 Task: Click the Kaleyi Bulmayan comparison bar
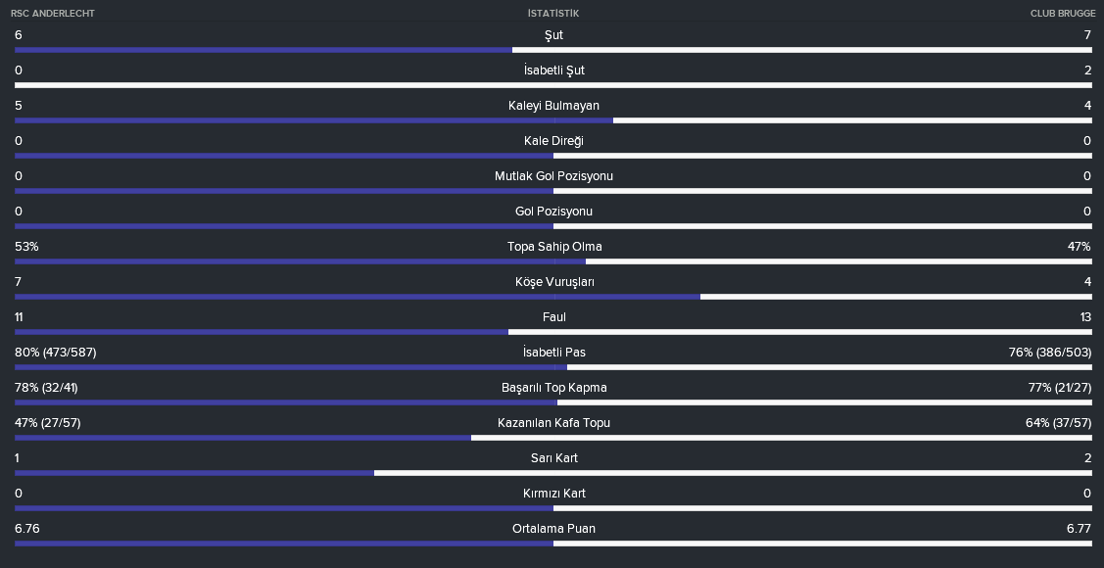[553, 120]
